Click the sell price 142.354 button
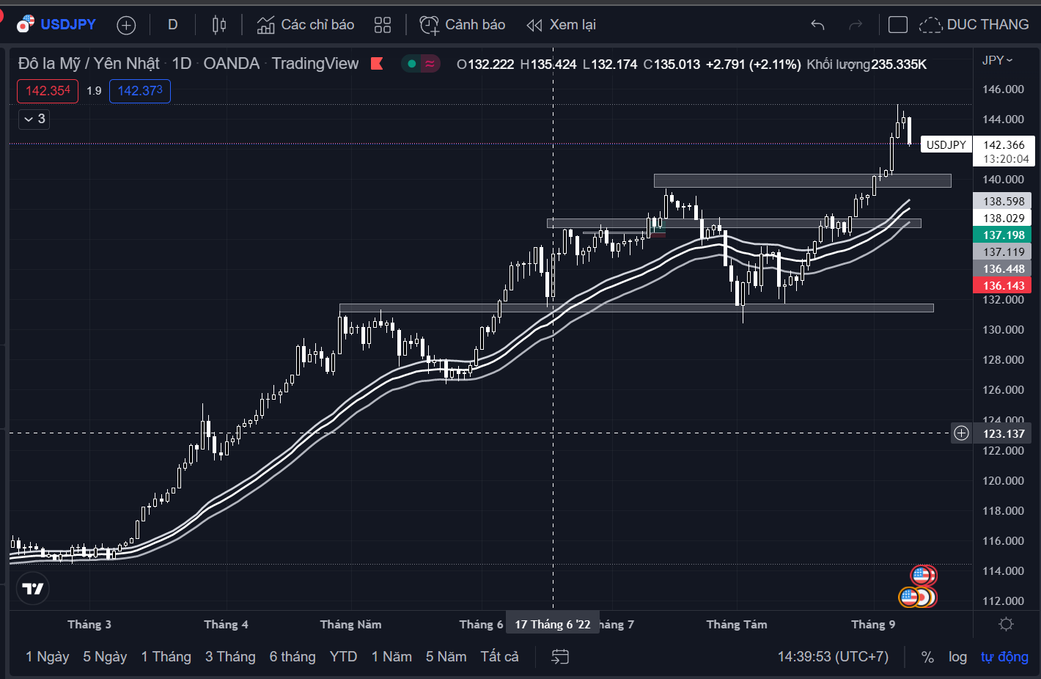The image size is (1041, 679). (48, 91)
